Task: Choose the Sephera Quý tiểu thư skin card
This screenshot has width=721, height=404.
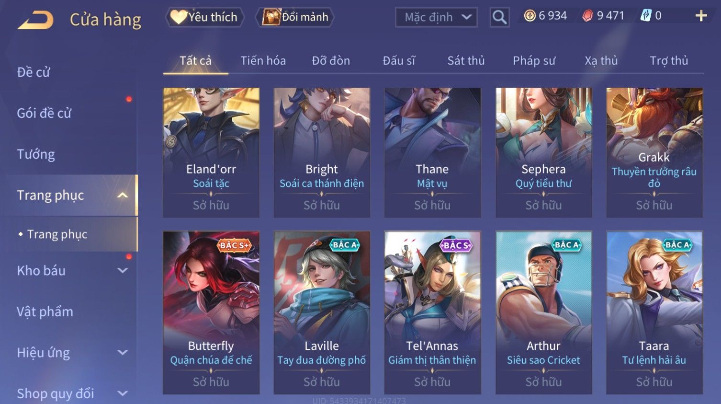Action: point(543,152)
